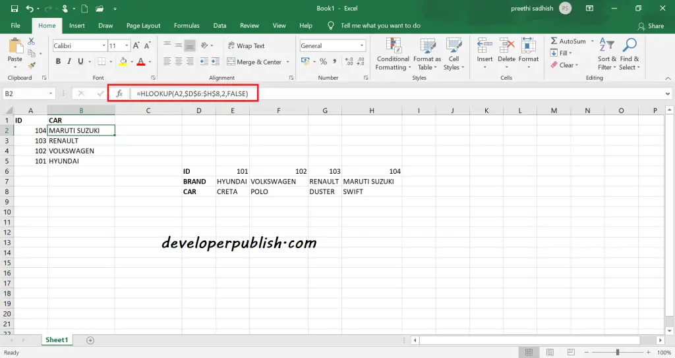Open Cell Styles gallery
The image size is (675, 358).
coord(454,54)
